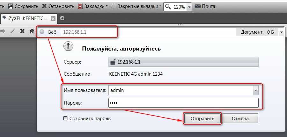Expand the address bar history dropdown arrow

point(281,32)
